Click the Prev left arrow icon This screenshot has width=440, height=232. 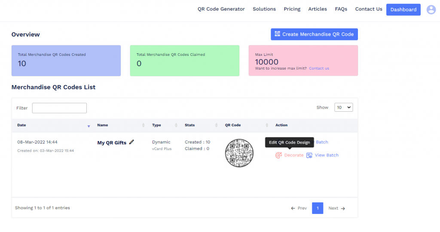pyautogui.click(x=293, y=208)
